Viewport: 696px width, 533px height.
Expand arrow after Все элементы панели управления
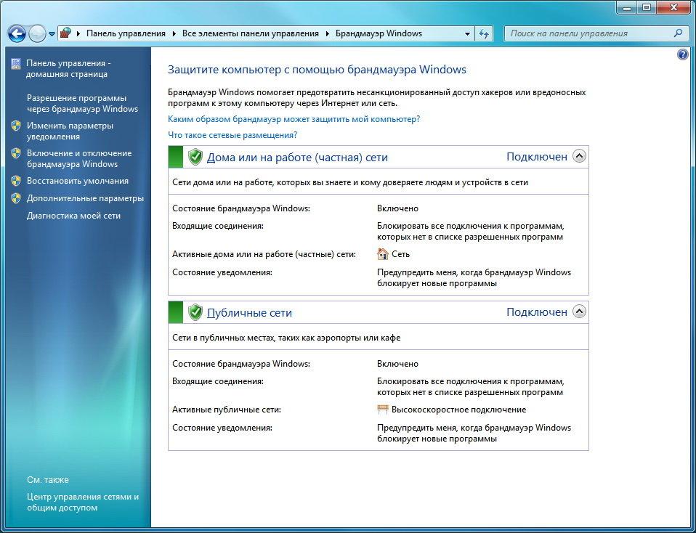coord(327,33)
